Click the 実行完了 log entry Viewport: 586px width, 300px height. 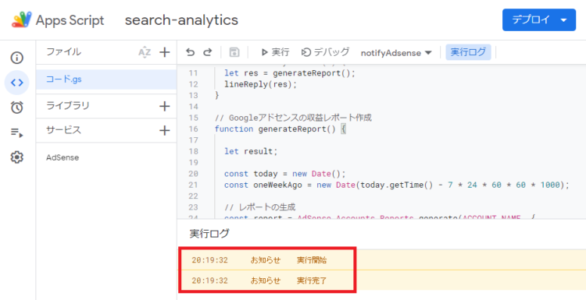(x=312, y=281)
